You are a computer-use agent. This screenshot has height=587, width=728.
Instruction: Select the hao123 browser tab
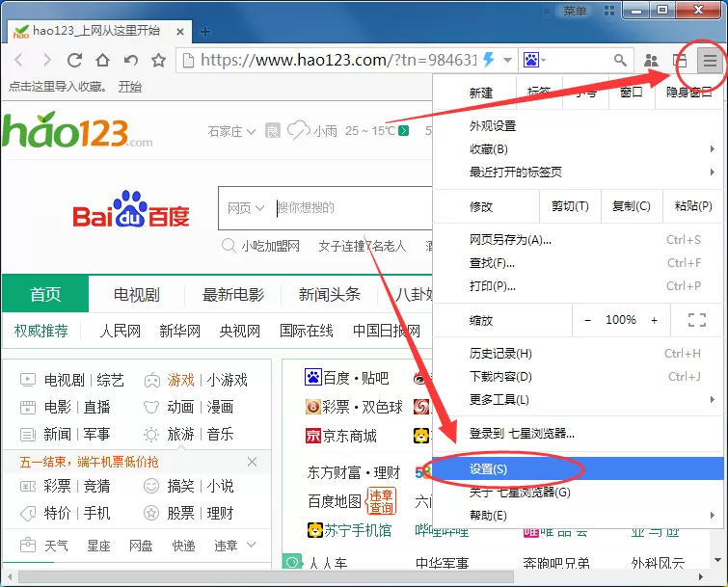click(x=97, y=32)
